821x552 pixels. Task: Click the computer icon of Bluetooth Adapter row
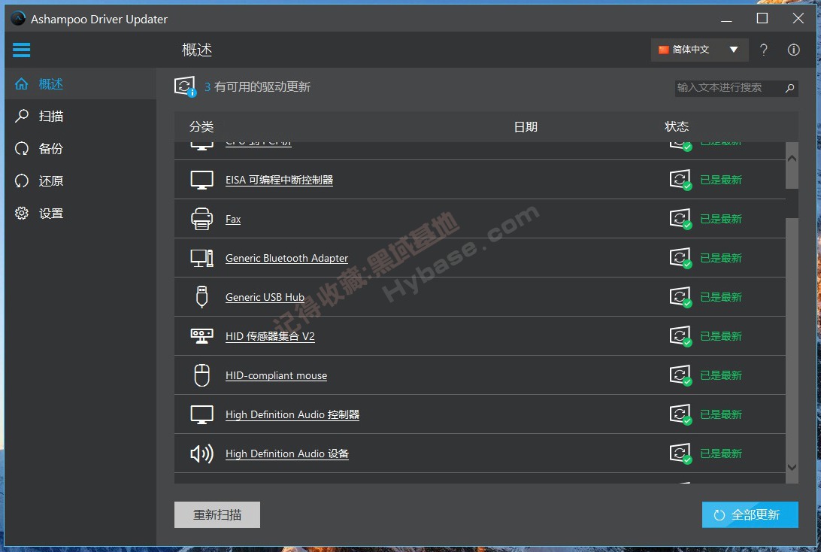pyautogui.click(x=201, y=258)
